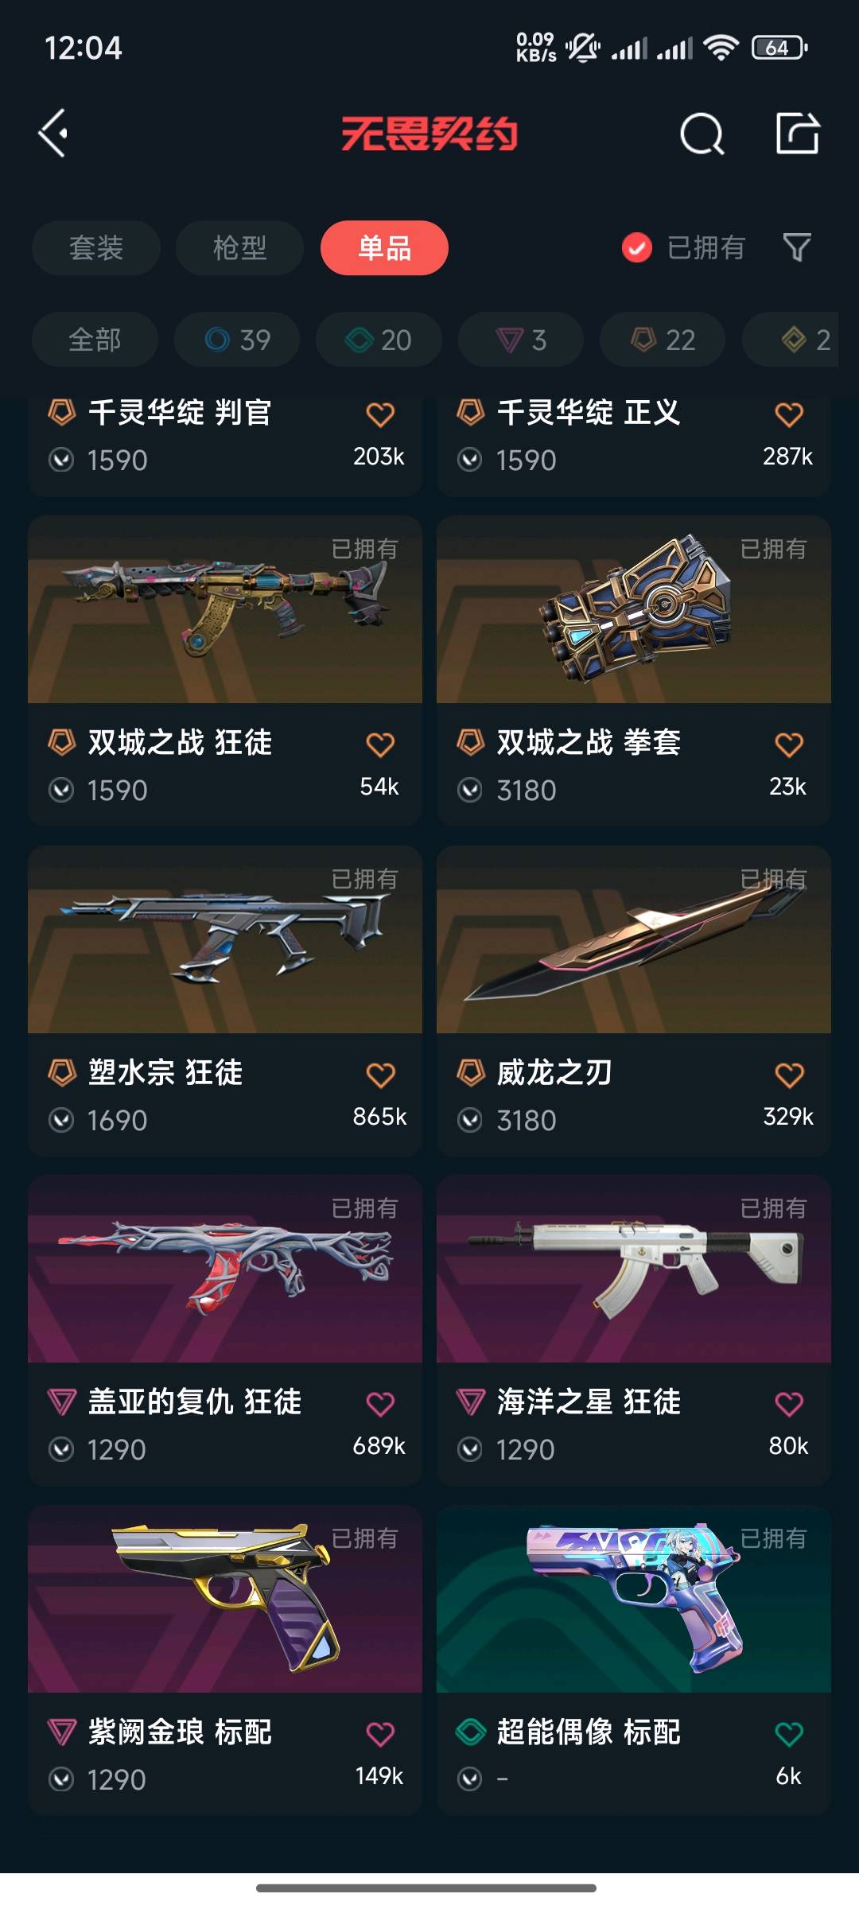The image size is (859, 1909).
Task: Tap the back arrow icon
Action: (53, 133)
